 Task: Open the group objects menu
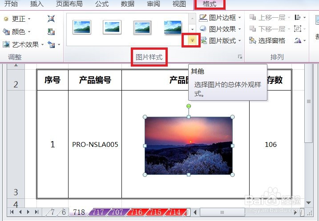click(300, 29)
